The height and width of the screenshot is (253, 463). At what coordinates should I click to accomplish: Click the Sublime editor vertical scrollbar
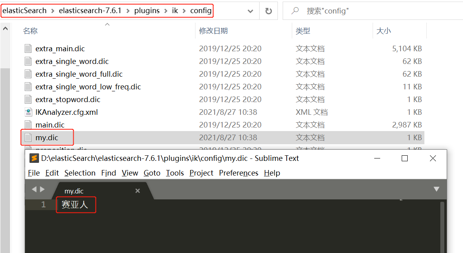point(442,227)
